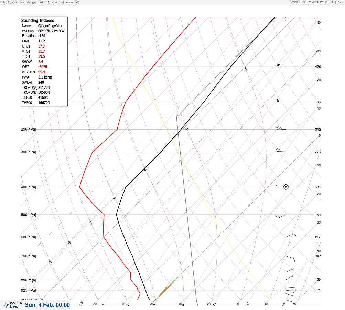Select the position value 66°00'N 21°19'W

click(x=51, y=31)
